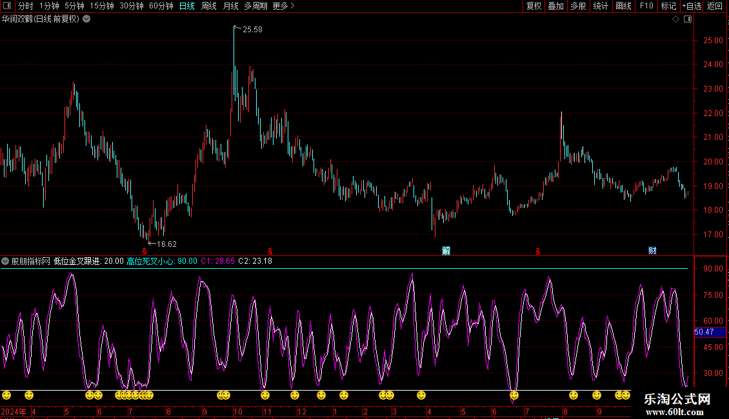
Task: Open 多股 multi-stock view
Action: (x=578, y=6)
